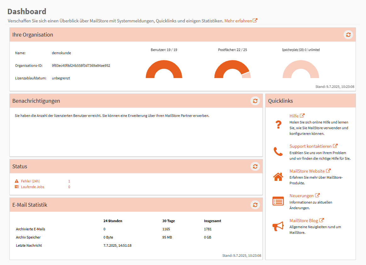Click external-link icon beside MailStore Blog
Screen dimensions: 366x265
tap(322, 220)
